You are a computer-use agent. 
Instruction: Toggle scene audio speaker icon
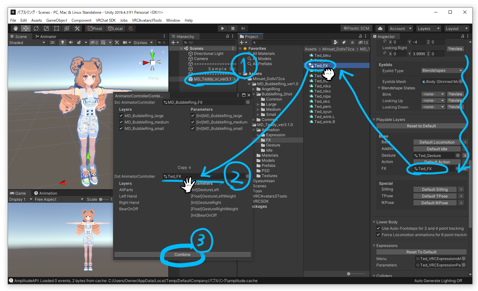(71, 42)
